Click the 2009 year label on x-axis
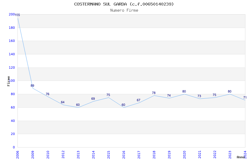 33,155
